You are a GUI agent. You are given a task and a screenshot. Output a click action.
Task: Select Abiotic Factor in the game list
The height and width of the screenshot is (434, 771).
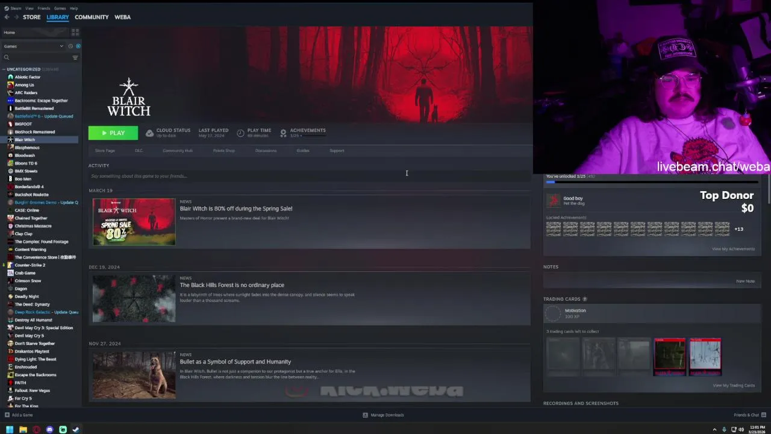tap(28, 77)
